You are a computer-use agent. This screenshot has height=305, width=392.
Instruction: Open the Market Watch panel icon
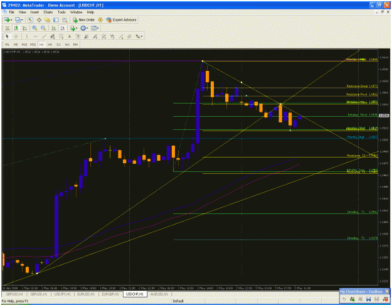[x=30, y=19]
